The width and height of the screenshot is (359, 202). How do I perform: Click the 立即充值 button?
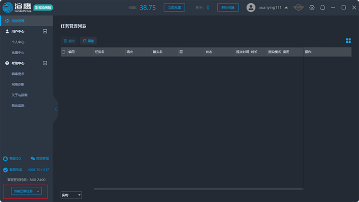tap(175, 8)
